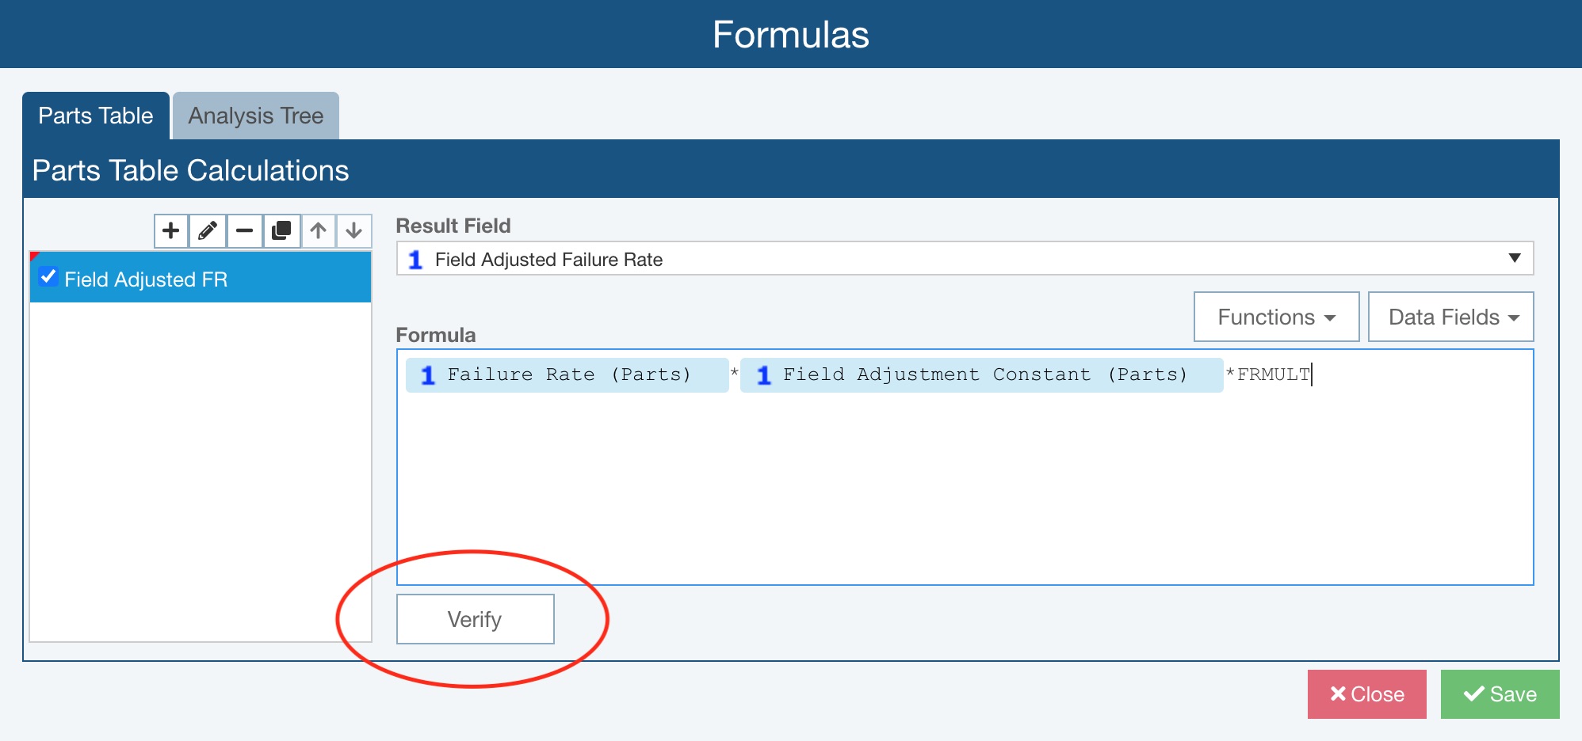
Task: Click the FRMULT text in the formula
Action: click(x=1273, y=375)
